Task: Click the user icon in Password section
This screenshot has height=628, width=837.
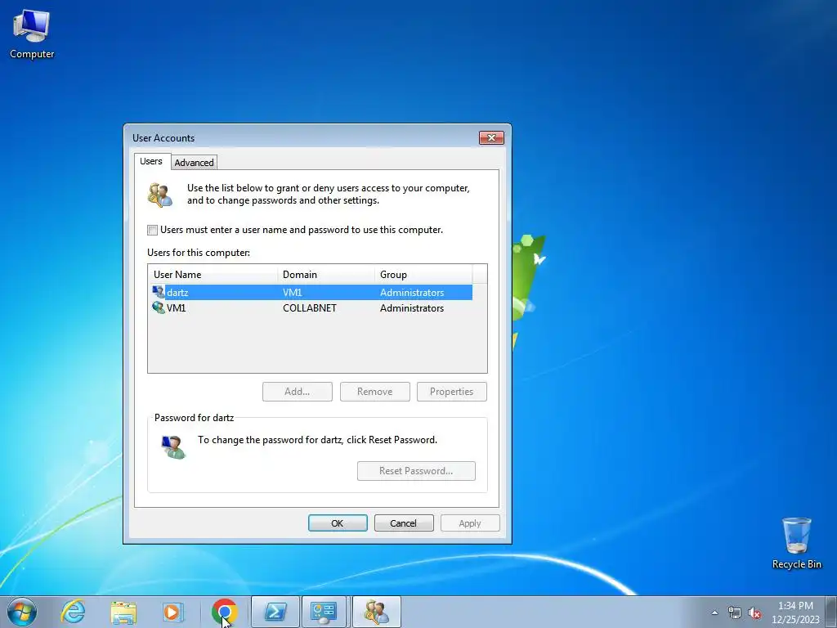Action: pos(173,447)
